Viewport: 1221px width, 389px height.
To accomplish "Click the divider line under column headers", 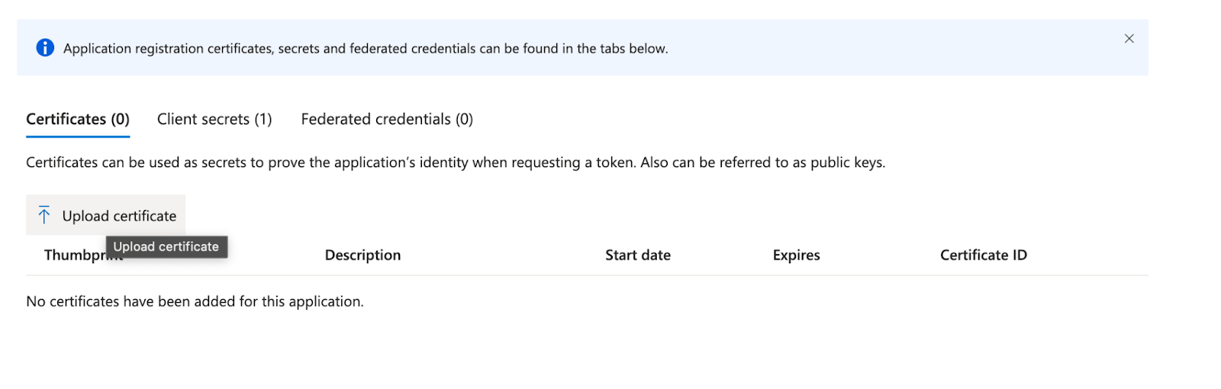I will coord(587,275).
